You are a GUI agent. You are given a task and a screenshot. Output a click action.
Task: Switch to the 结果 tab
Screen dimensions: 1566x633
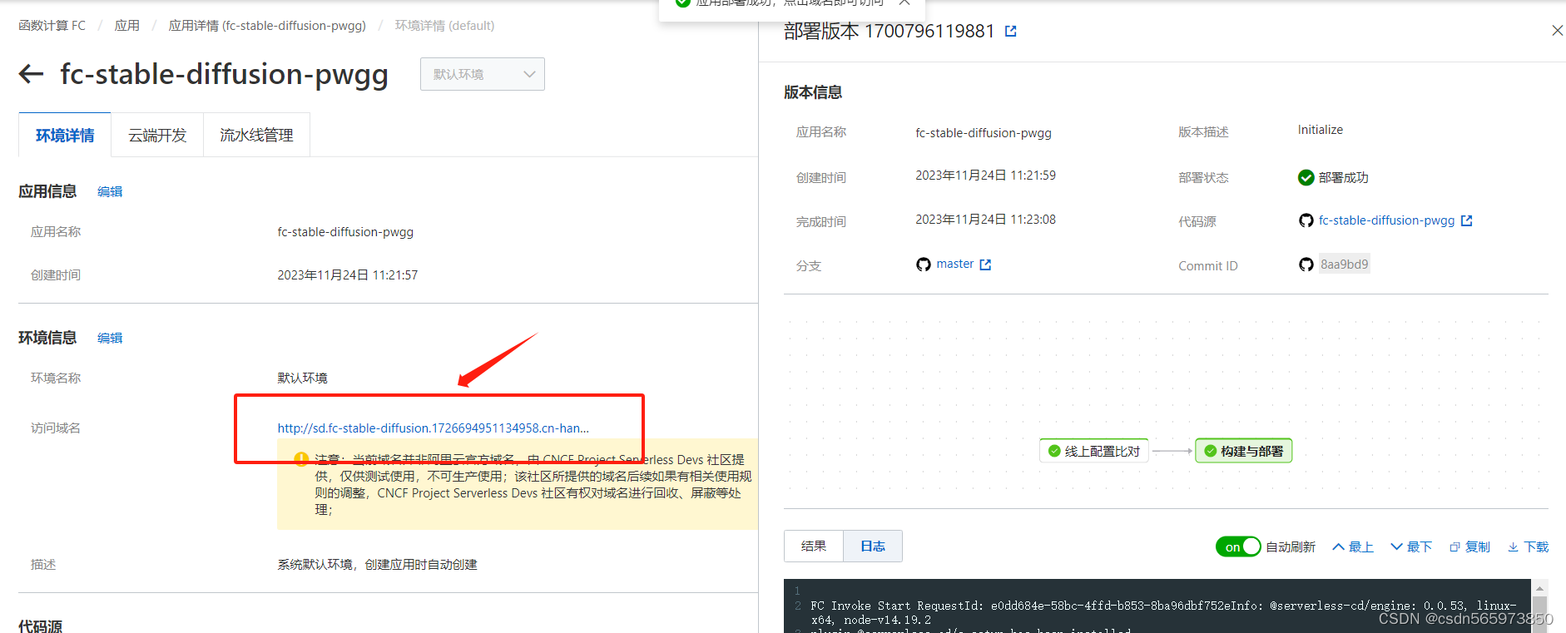814,546
